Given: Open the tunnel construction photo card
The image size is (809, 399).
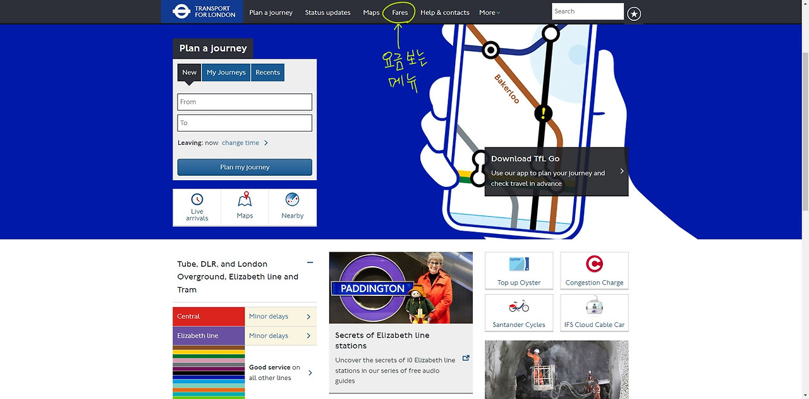Looking at the screenshot, I should tap(557, 370).
